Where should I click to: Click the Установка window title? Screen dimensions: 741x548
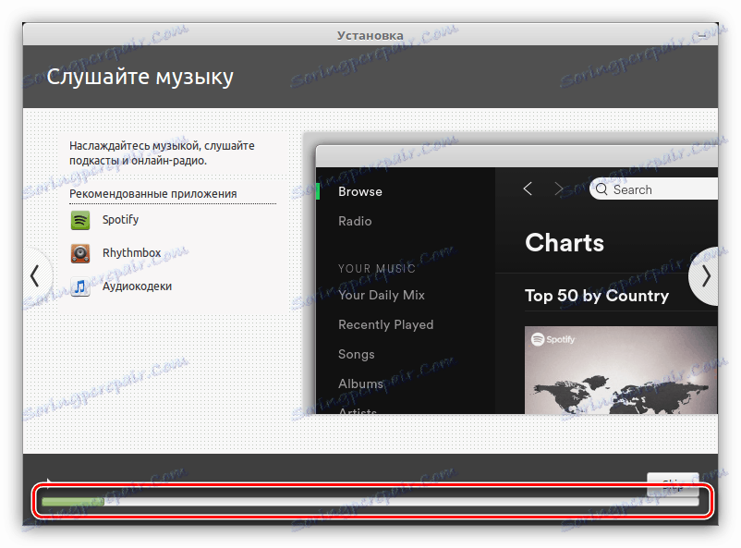(x=370, y=35)
